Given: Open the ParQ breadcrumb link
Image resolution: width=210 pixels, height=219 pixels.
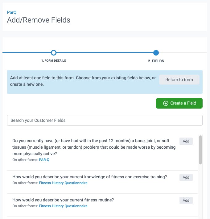Looking at the screenshot, I should point(12,12).
